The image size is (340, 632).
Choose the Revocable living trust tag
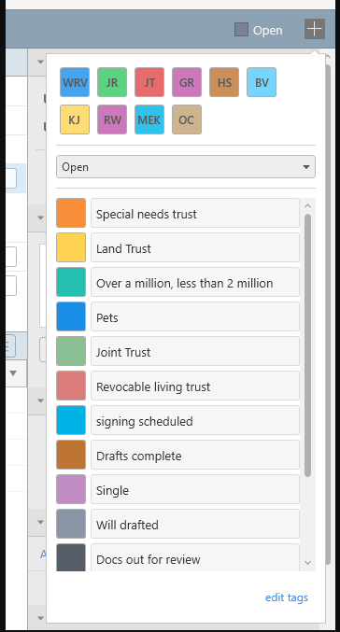195,386
